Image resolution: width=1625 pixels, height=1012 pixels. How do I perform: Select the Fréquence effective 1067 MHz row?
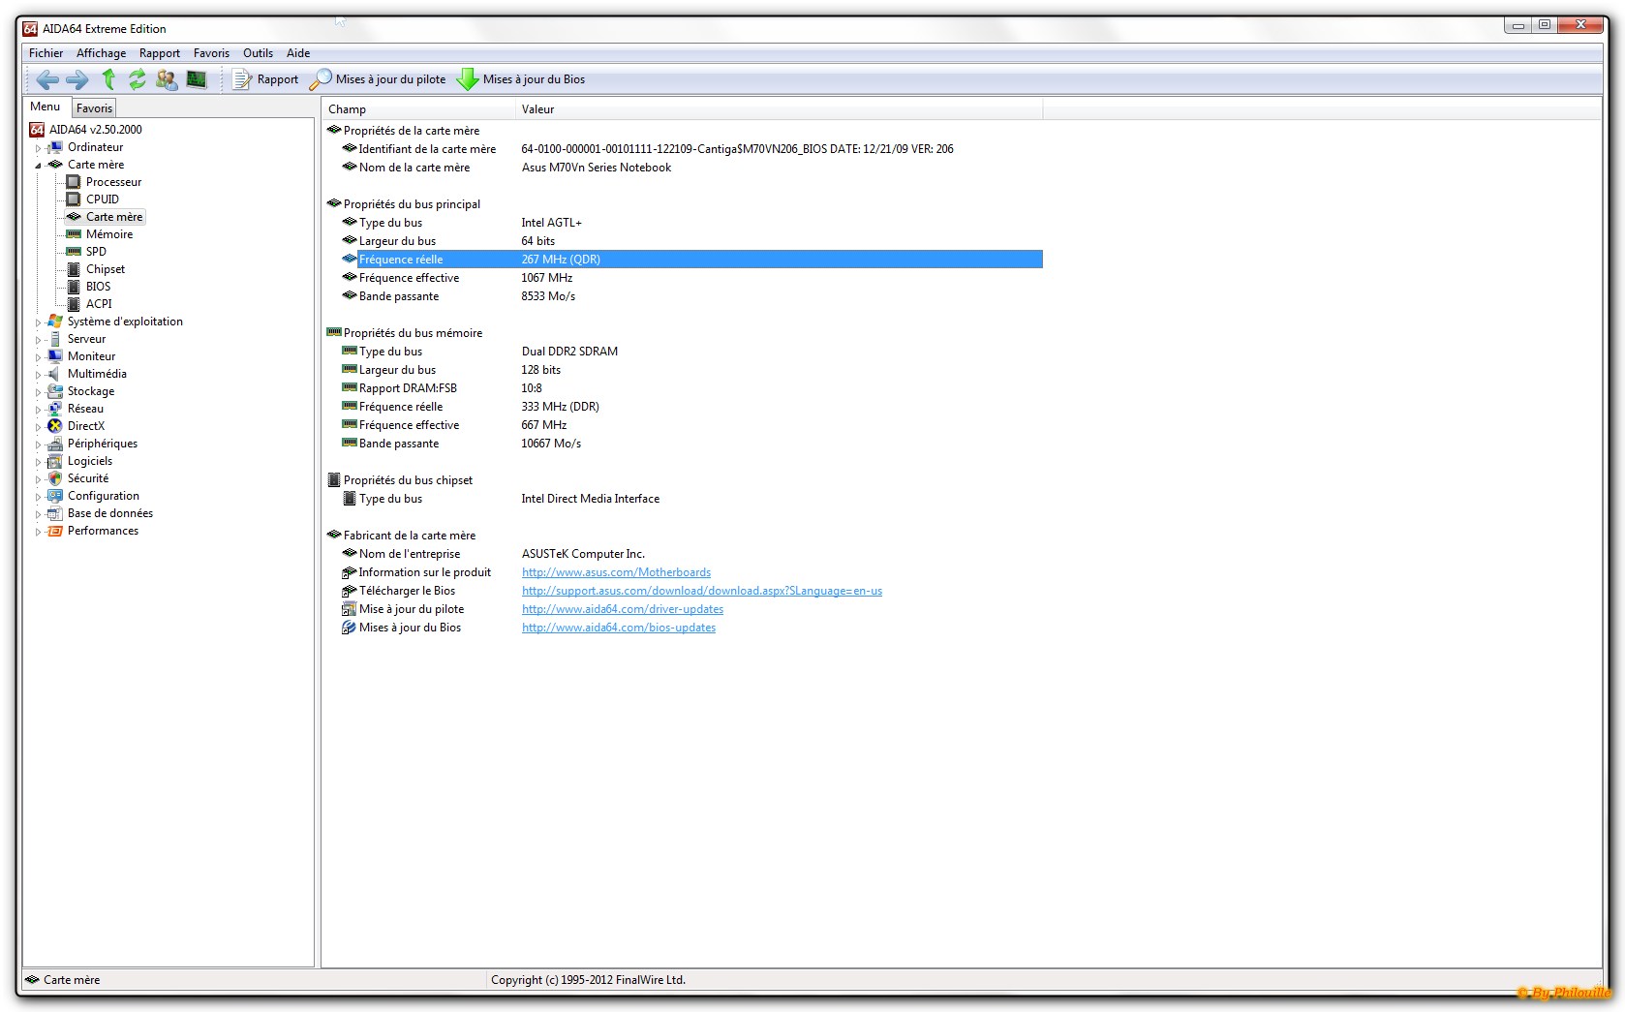[409, 278]
